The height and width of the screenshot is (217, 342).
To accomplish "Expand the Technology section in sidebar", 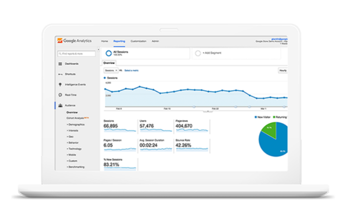I will 75,149.
